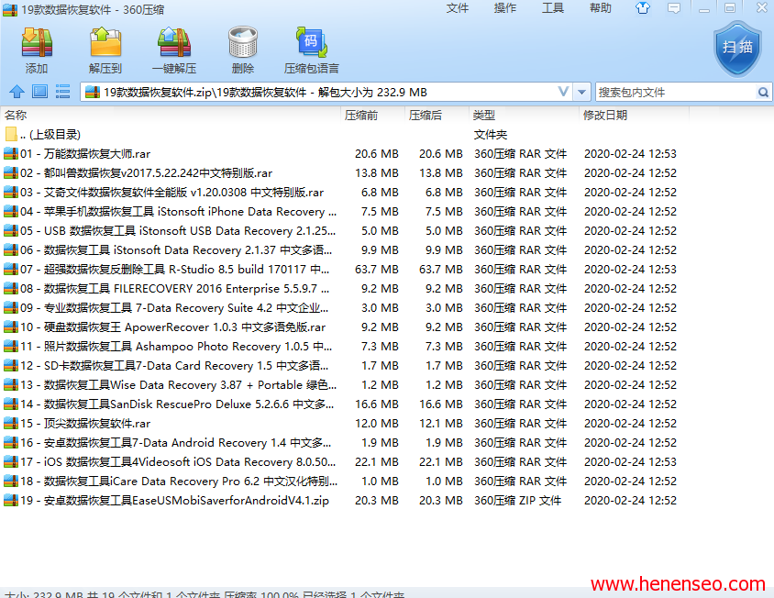Select file 08 - FILERECOVERY 2016 Enterprise
Screen dimensions: 774x598
tap(175, 288)
